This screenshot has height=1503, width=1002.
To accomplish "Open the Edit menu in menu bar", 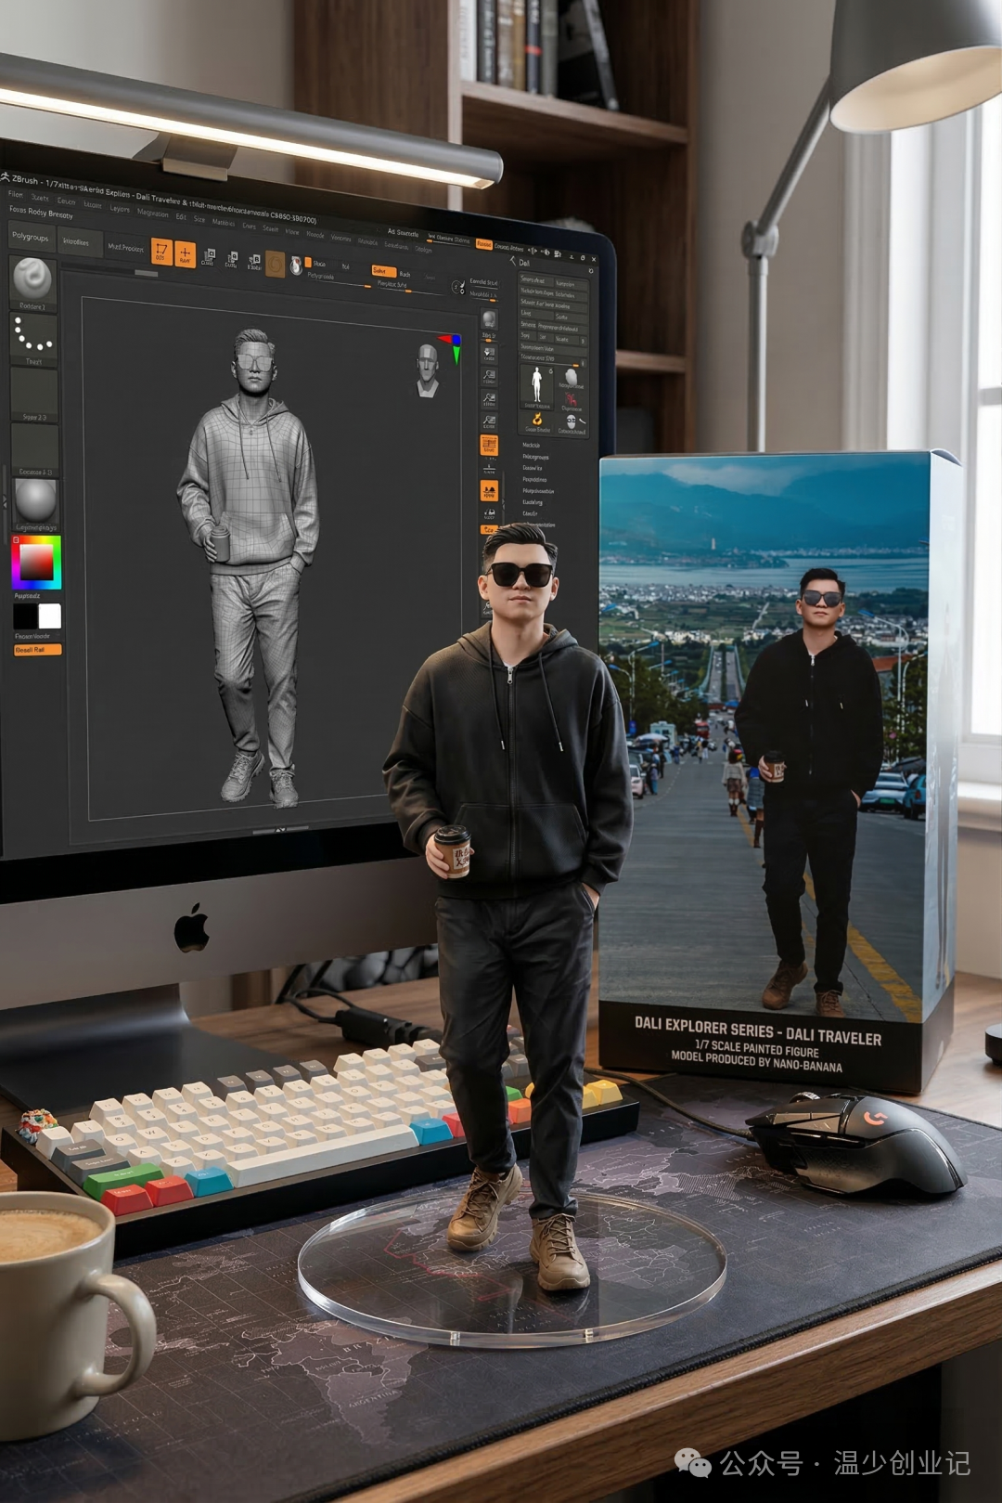I will point(181,216).
